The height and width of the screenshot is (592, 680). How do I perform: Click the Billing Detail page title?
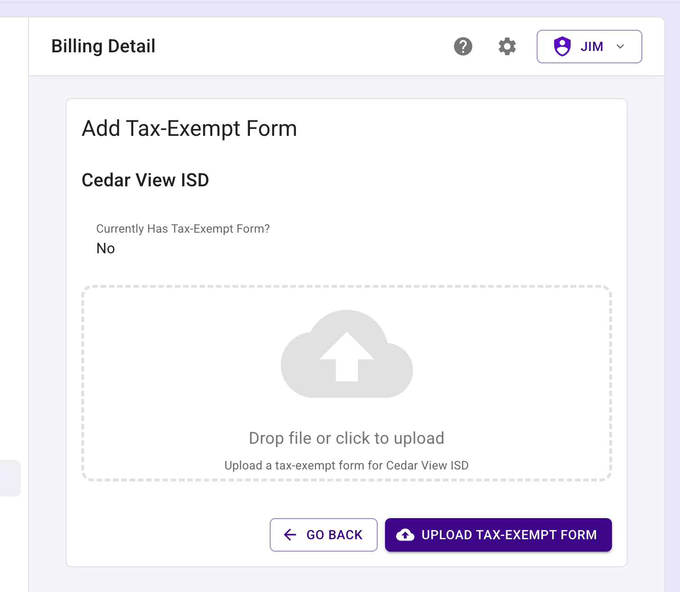(x=103, y=46)
